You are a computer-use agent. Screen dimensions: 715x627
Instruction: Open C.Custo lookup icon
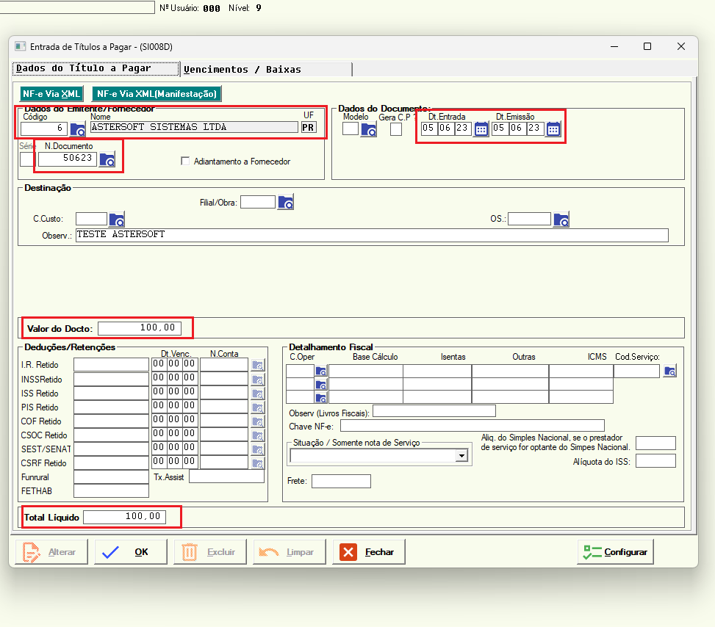pos(117,220)
